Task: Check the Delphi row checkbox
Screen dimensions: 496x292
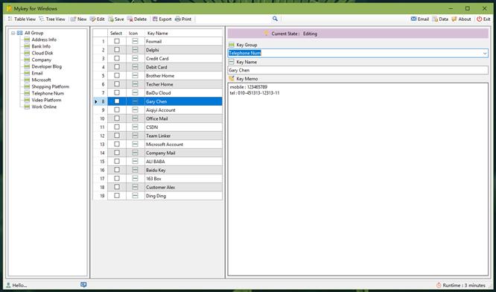Action: (x=117, y=50)
